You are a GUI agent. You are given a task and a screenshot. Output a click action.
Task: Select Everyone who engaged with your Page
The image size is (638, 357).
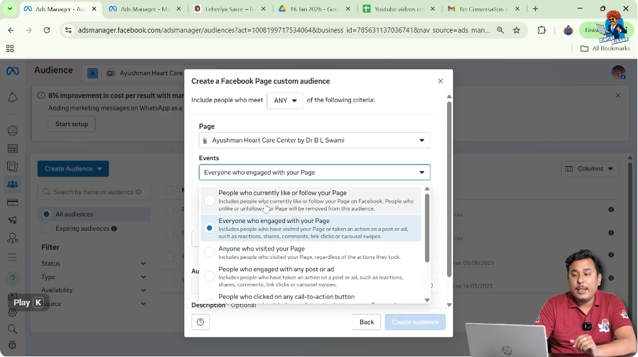tap(311, 228)
